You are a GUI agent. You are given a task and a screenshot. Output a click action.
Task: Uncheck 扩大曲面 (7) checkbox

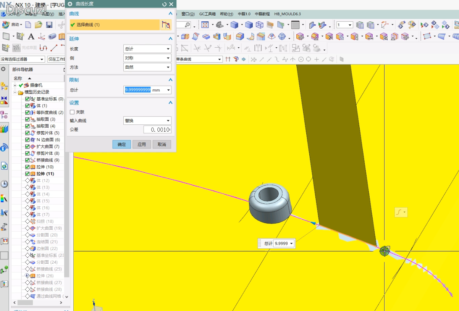tap(27, 147)
